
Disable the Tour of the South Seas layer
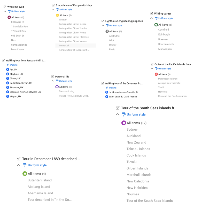coord(118,108)
